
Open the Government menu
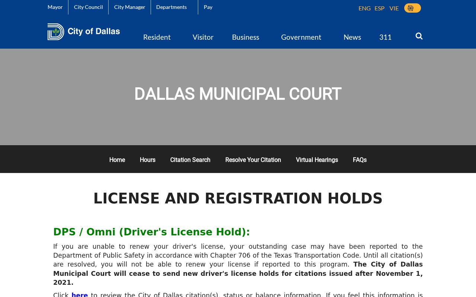pyautogui.click(x=301, y=37)
